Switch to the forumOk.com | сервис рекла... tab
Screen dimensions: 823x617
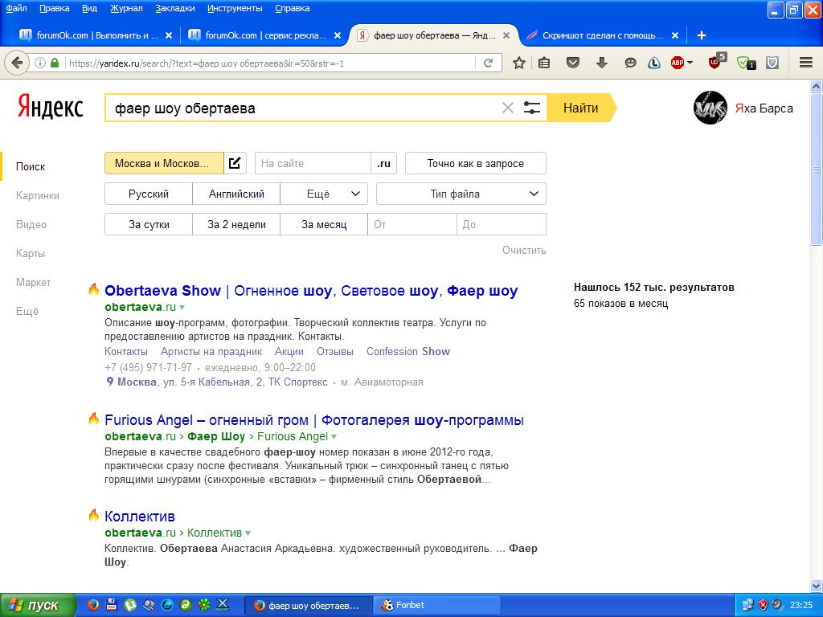coord(265,35)
